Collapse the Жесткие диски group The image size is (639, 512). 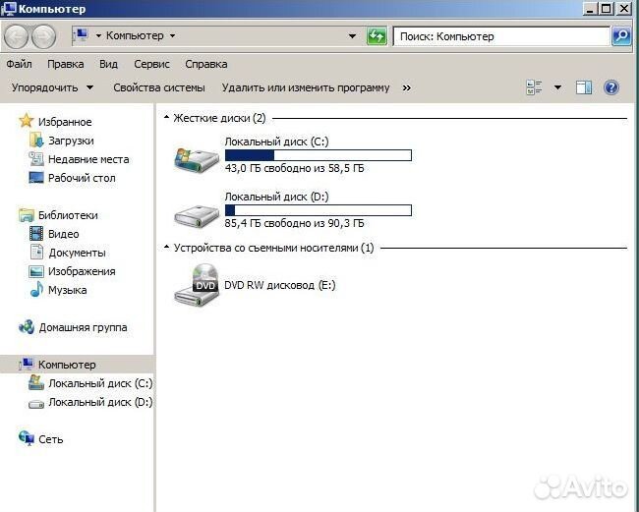click(166, 118)
